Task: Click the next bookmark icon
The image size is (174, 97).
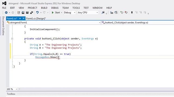Action: [141, 13]
